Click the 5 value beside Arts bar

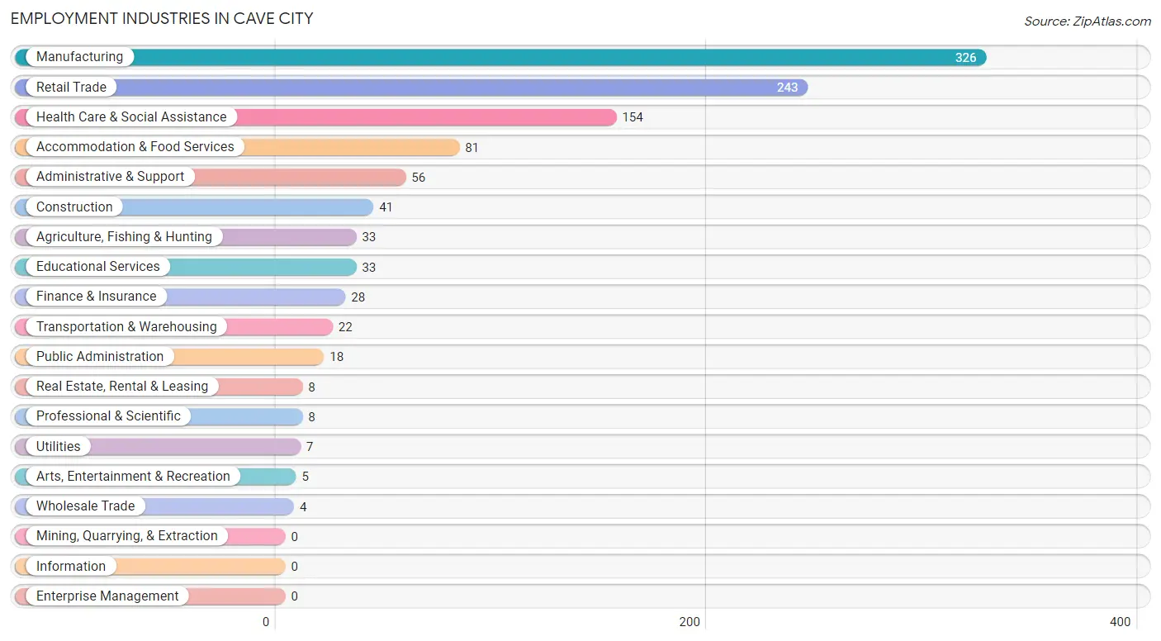coord(305,477)
